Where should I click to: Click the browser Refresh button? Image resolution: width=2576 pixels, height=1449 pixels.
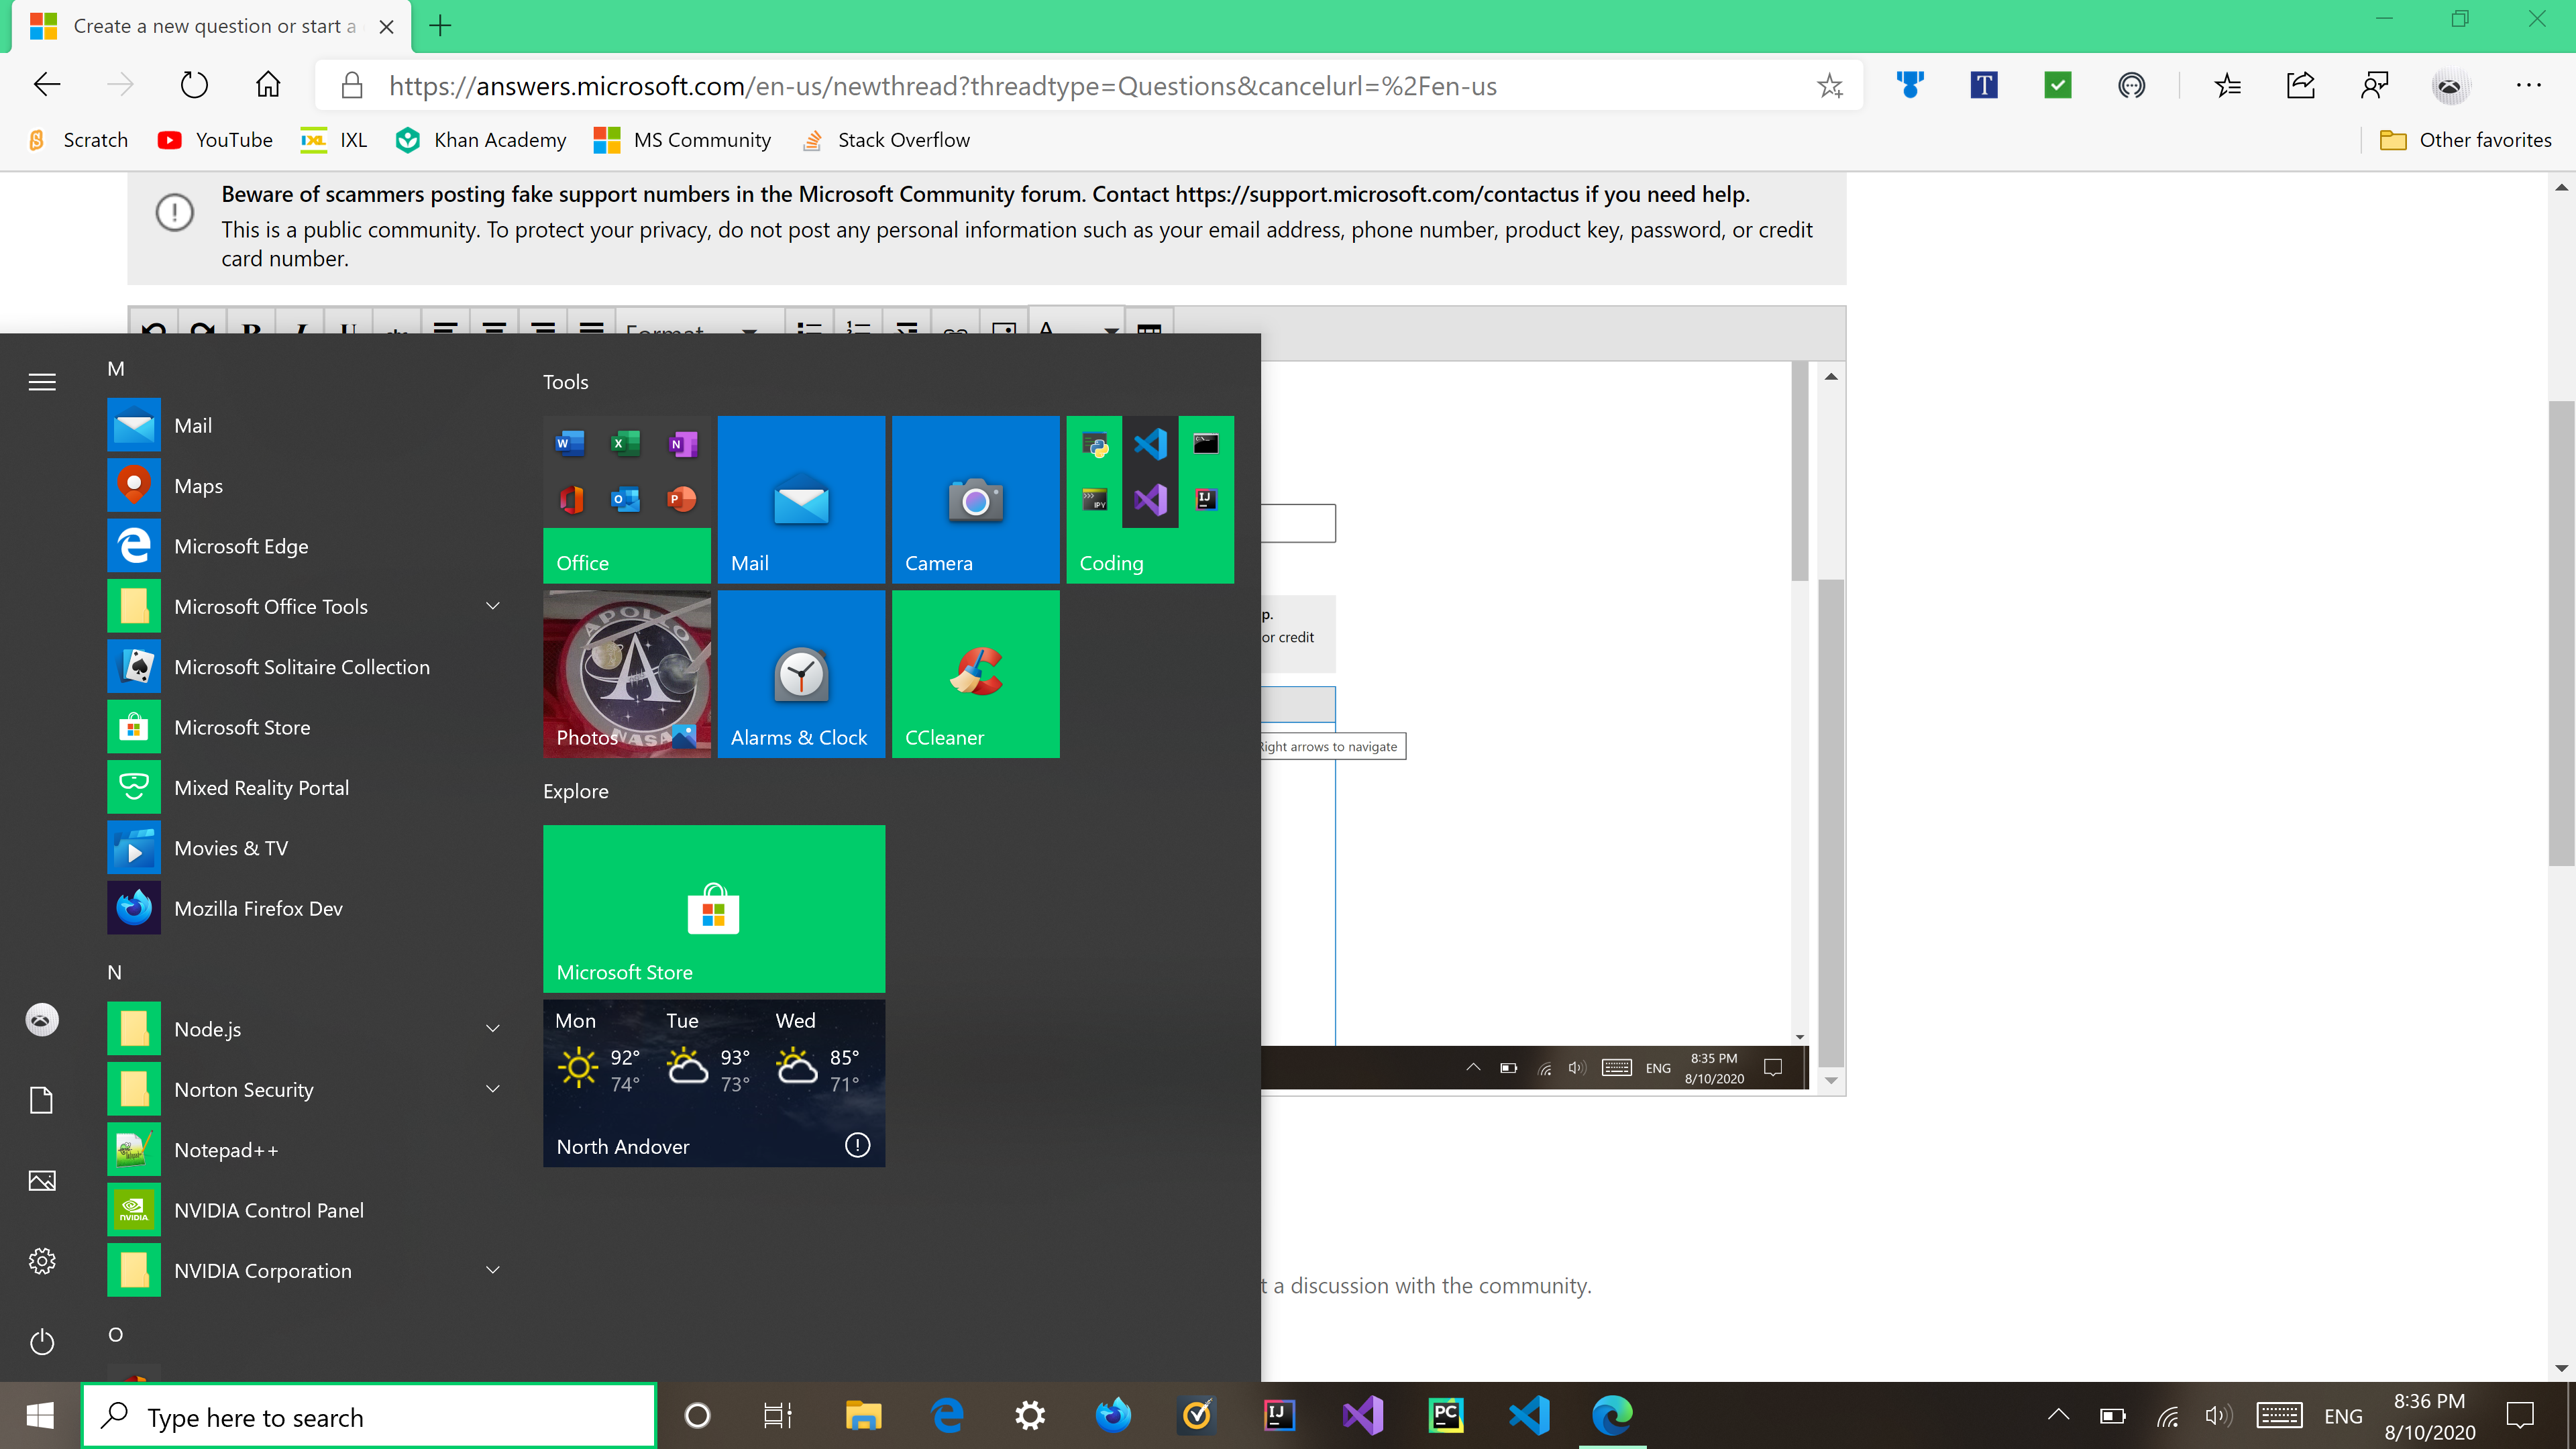pyautogui.click(x=194, y=85)
